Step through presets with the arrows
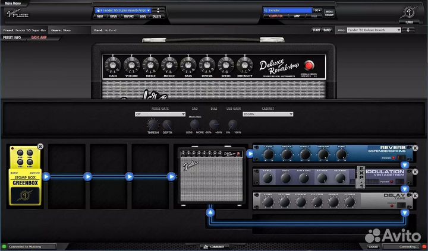This screenshot has height=251, width=428. coord(158,10)
